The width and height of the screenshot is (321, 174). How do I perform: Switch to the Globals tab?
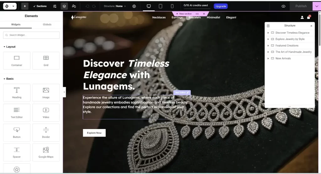(47, 24)
